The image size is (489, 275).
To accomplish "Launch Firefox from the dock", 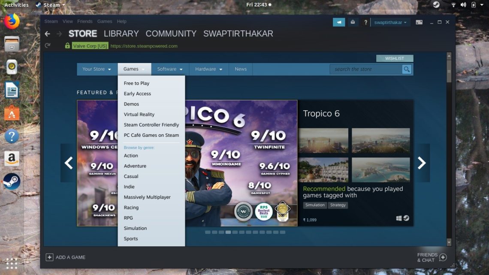I will pyautogui.click(x=12, y=21).
